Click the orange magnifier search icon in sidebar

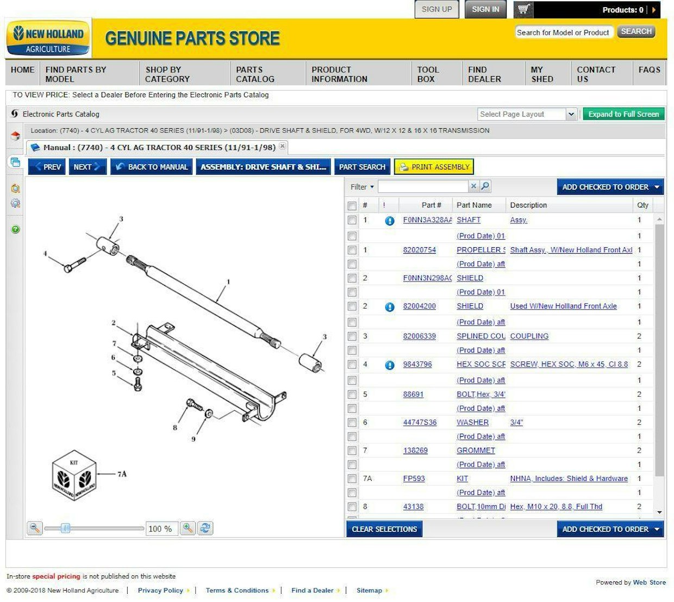(x=15, y=189)
